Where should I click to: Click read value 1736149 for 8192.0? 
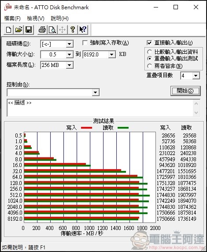click(187, 219)
